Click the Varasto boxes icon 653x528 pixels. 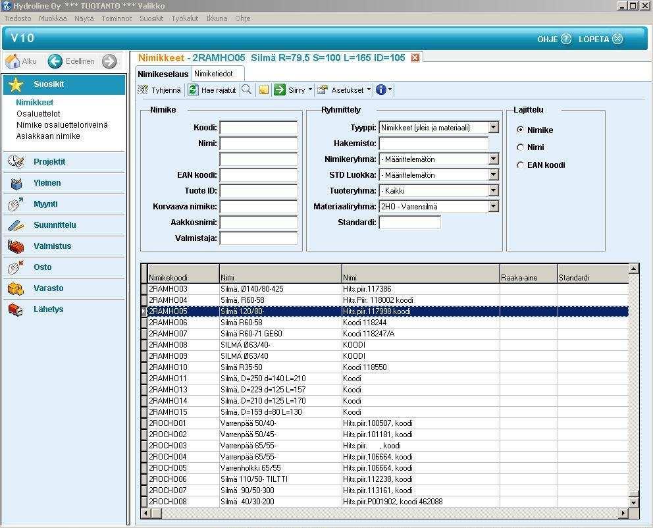tap(16, 288)
